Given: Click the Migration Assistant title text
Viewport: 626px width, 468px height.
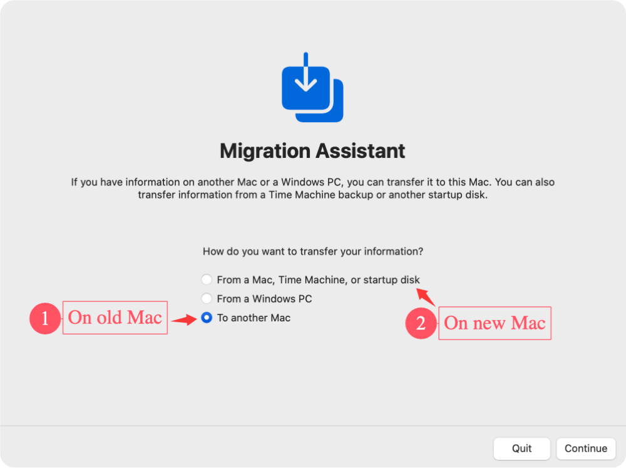Looking at the screenshot, I should (312, 151).
